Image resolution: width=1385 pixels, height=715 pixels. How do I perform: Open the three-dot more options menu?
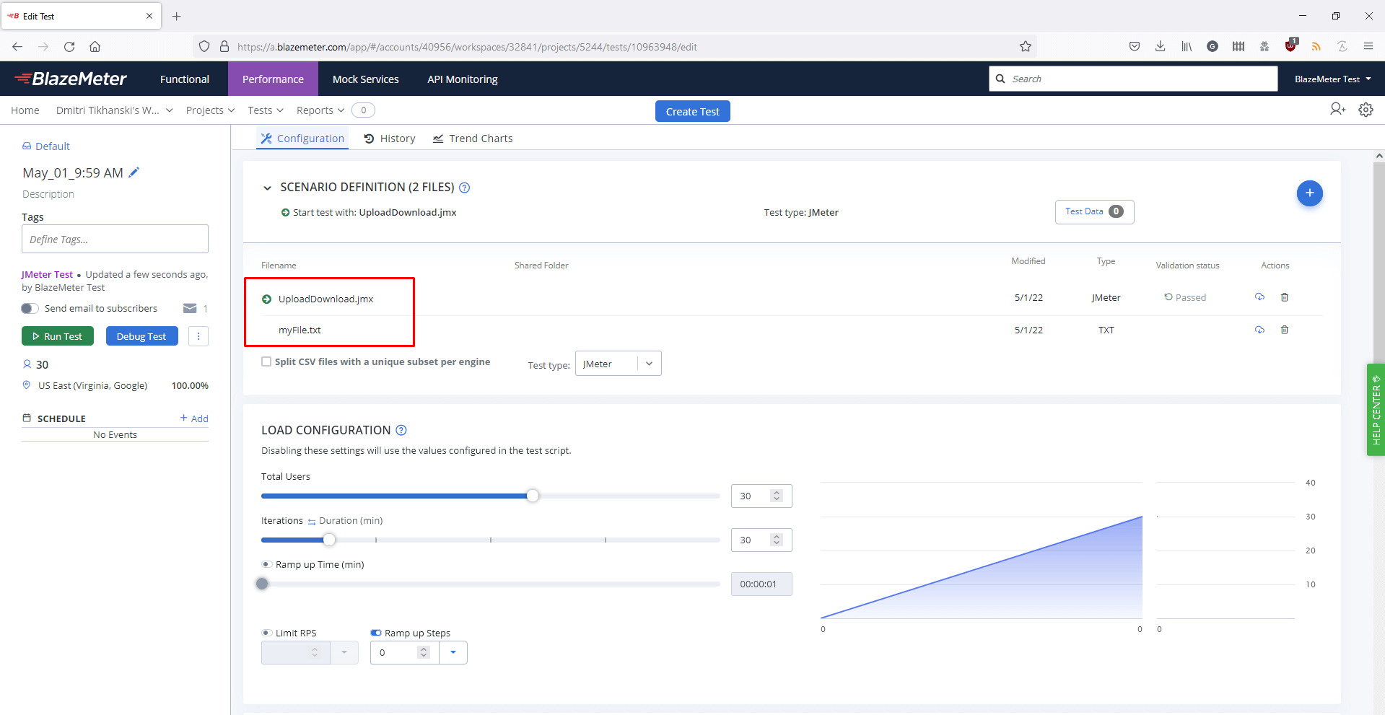click(198, 336)
